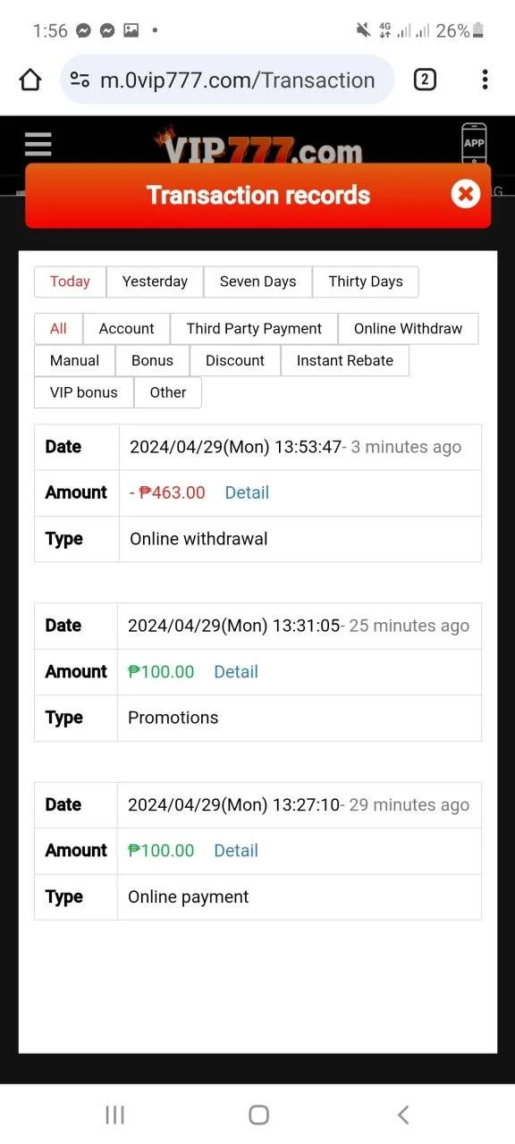Image resolution: width=515 pixels, height=1144 pixels.
Task: Open the hamburger menu icon
Action: (38, 145)
